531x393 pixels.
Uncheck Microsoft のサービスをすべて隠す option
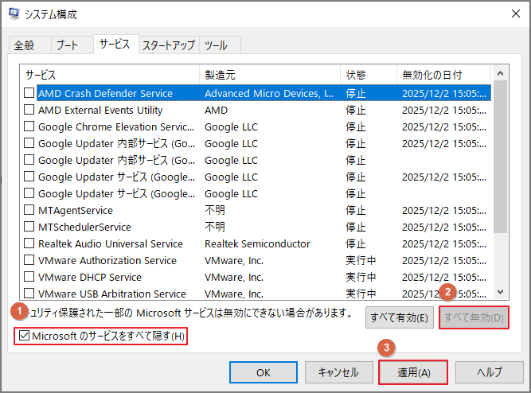(25, 336)
